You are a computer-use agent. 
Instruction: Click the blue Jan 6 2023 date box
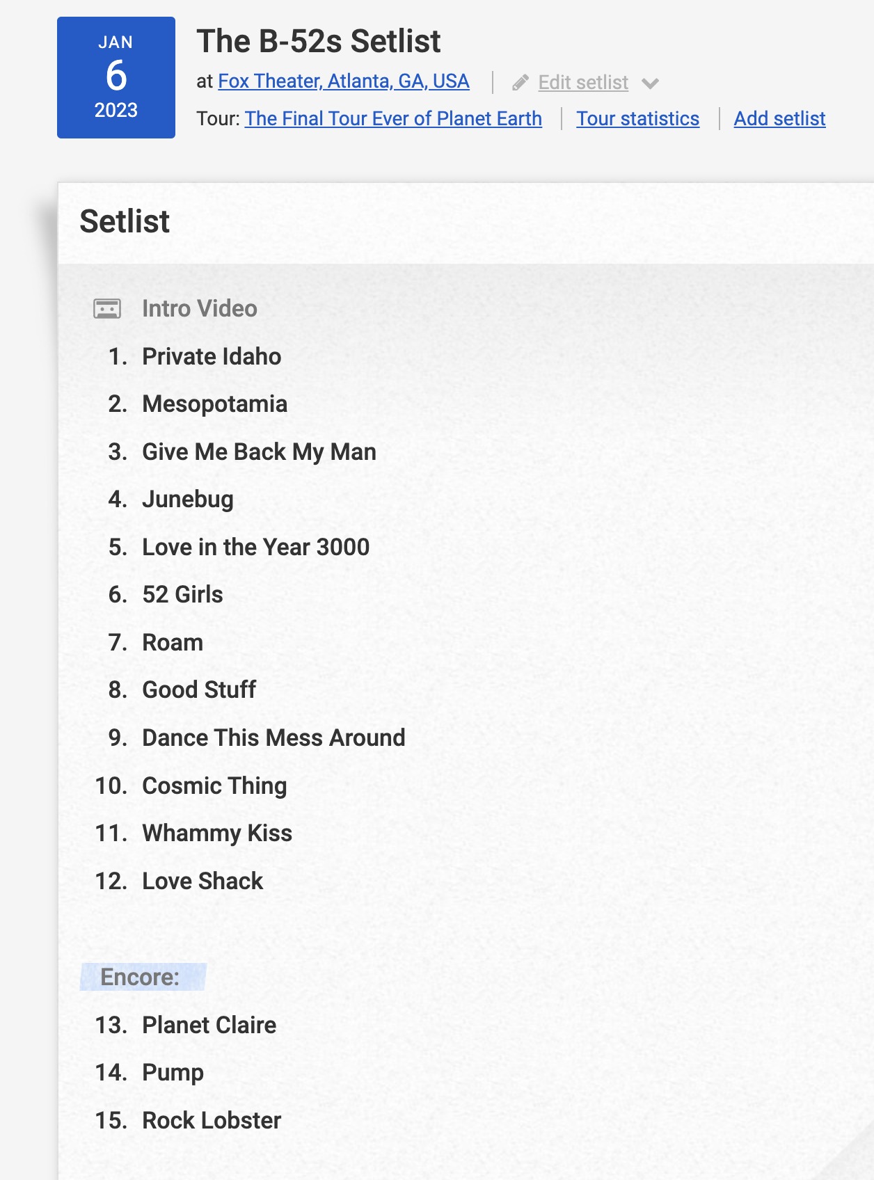(x=116, y=77)
